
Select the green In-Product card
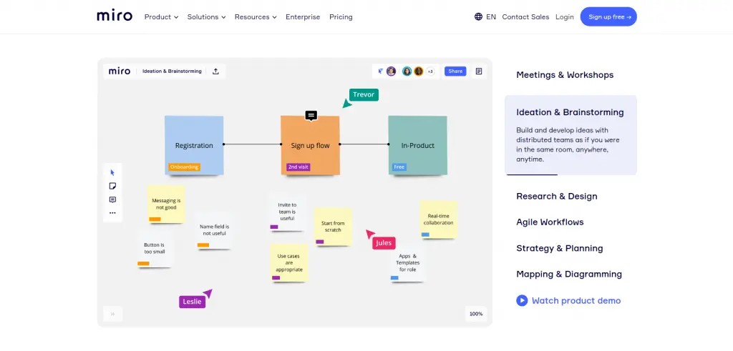pyautogui.click(x=417, y=145)
